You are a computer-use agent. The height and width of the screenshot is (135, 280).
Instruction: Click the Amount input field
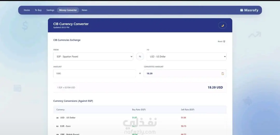pyautogui.click(x=94, y=73)
